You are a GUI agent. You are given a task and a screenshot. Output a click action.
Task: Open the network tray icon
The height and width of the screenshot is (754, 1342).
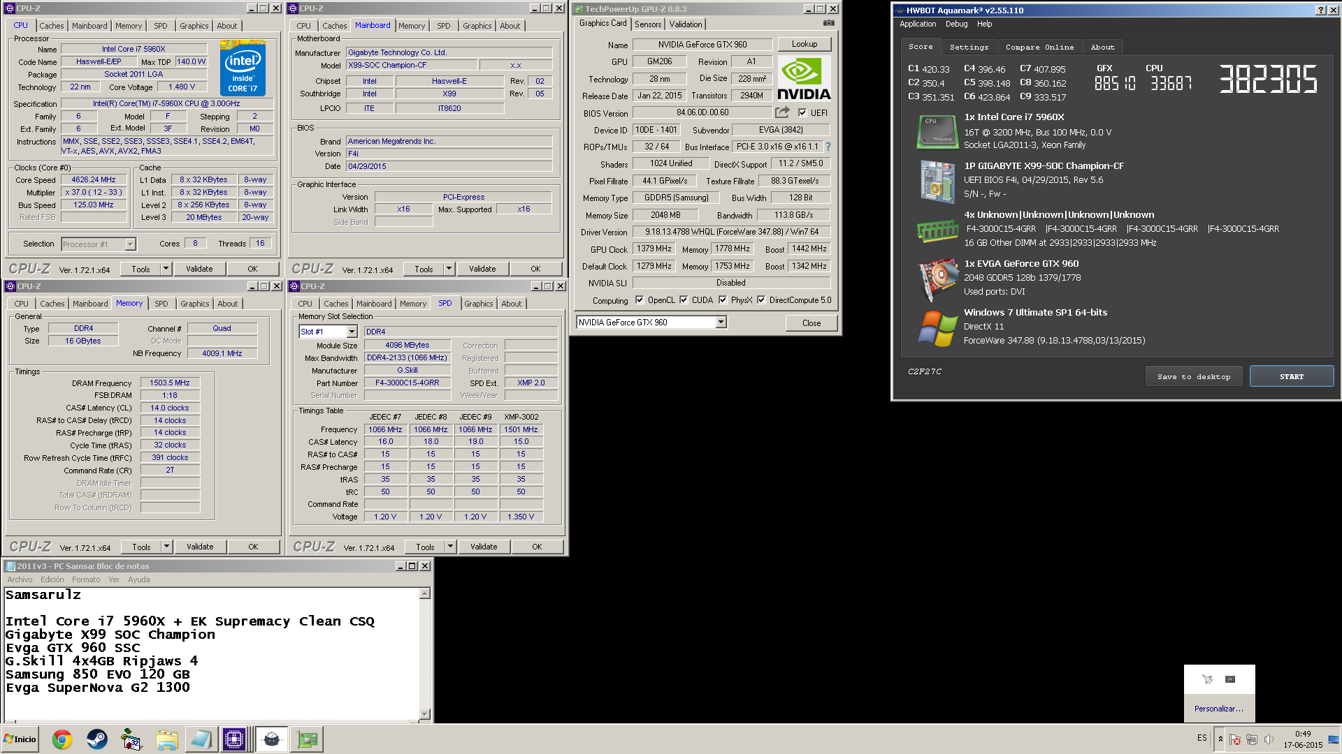tap(1252, 739)
